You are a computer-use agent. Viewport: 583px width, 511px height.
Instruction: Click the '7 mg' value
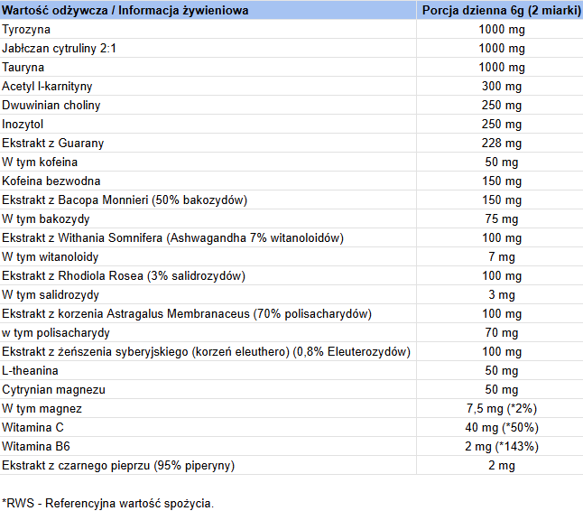point(502,257)
